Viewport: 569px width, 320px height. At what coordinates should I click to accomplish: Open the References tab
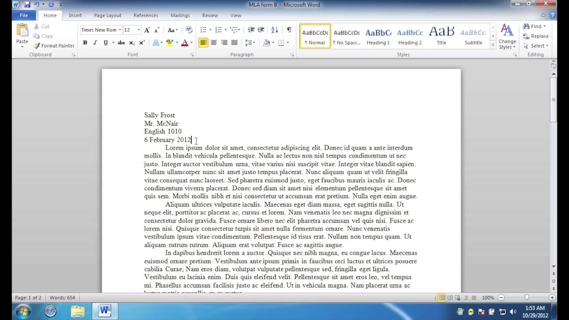pos(146,15)
